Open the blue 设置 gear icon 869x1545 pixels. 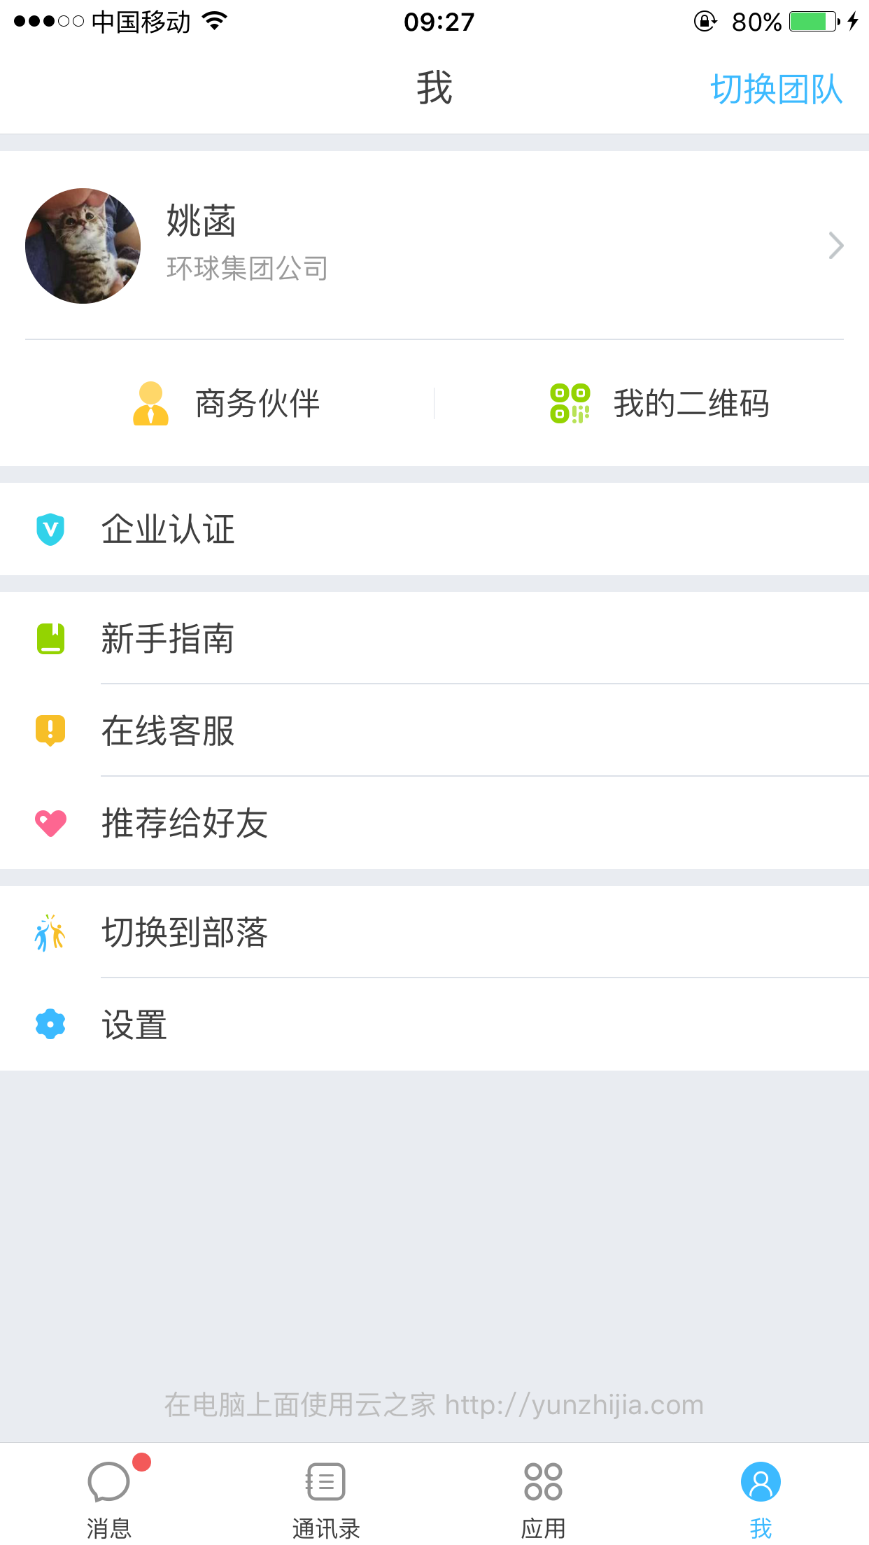50,1024
